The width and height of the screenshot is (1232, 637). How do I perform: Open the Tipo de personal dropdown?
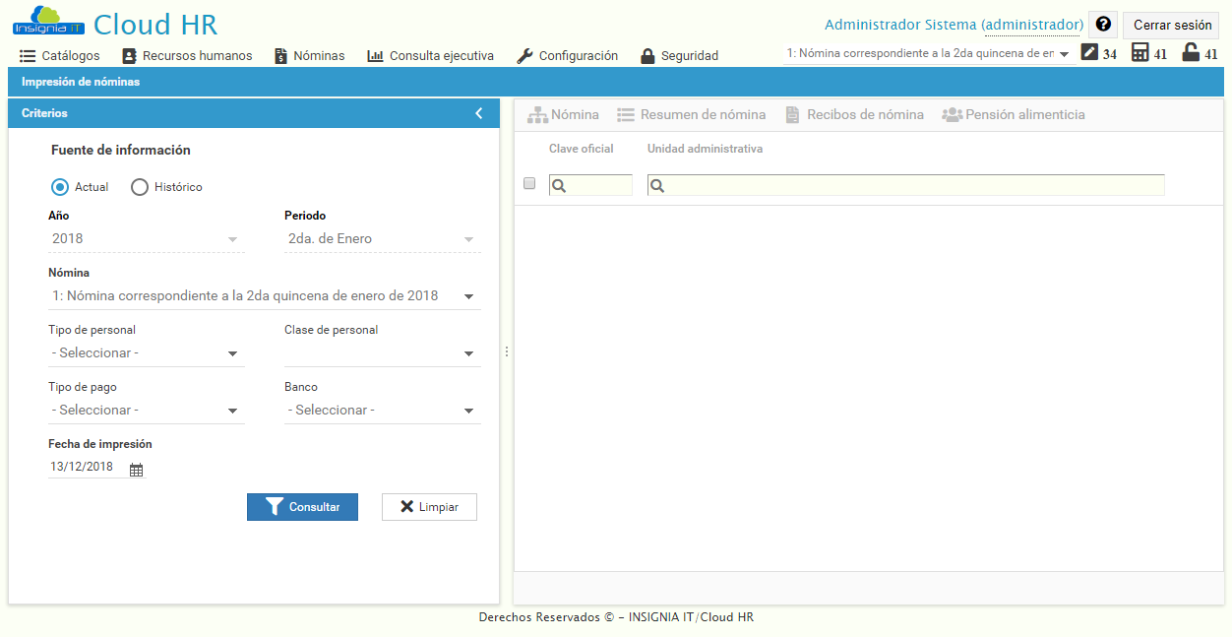146,351
